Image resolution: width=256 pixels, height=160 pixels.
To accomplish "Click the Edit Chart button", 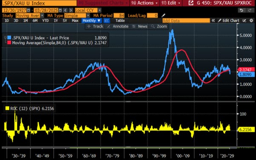I will pyautogui.click(x=229, y=20).
